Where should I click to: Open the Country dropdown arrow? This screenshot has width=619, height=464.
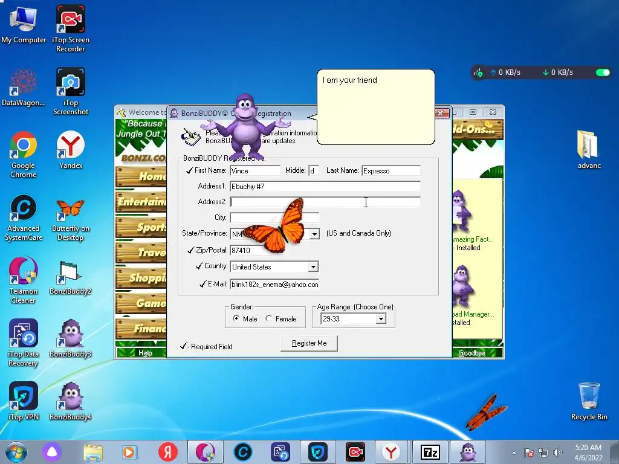tap(313, 266)
